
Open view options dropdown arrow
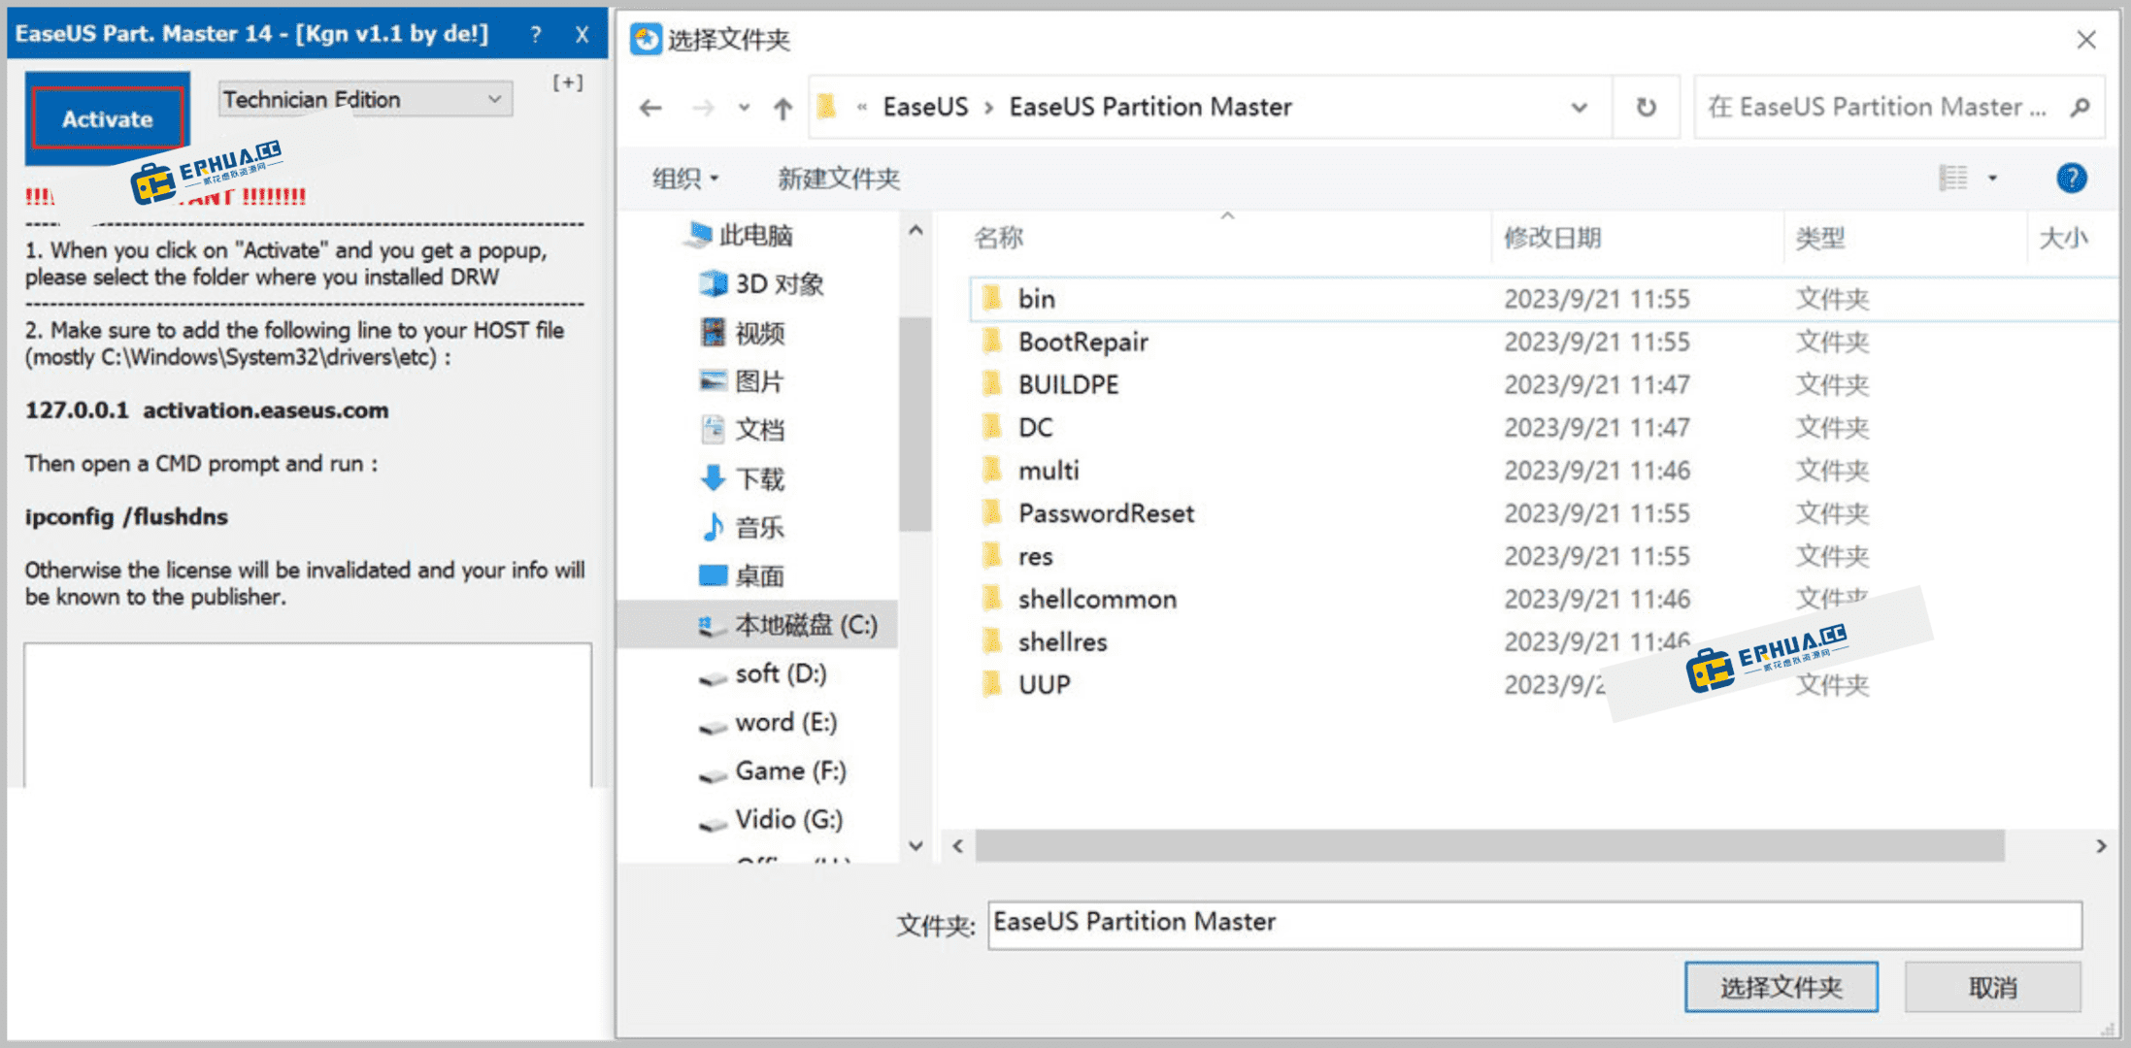(x=1992, y=178)
